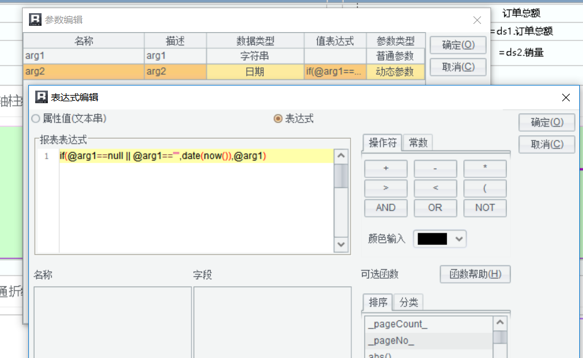Insert the minus operator
583x358 pixels.
pyautogui.click(x=435, y=169)
